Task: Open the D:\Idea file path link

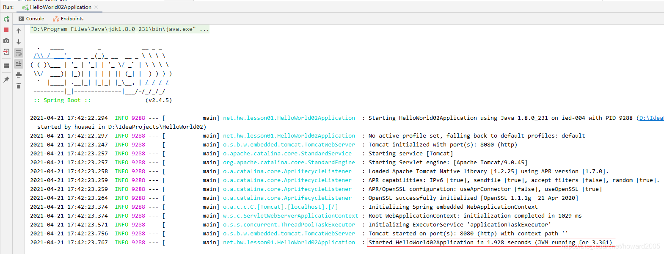Action: click(651, 118)
